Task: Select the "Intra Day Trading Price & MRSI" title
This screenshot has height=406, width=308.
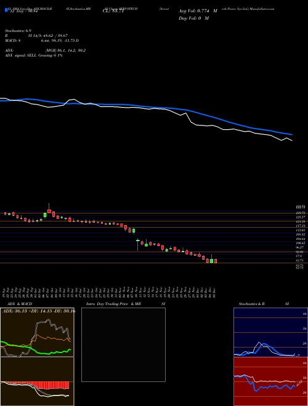Action: pyautogui.click(x=126, y=304)
